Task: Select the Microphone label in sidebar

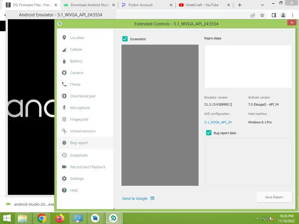Action: pos(80,108)
